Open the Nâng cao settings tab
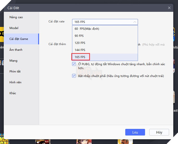The height and width of the screenshot is (144, 178). coord(21,17)
